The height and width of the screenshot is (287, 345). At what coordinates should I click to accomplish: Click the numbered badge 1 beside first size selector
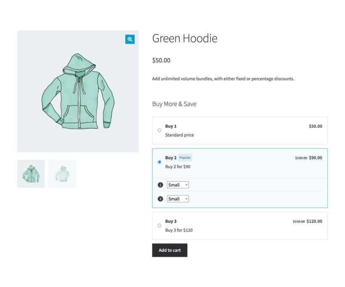click(x=160, y=185)
